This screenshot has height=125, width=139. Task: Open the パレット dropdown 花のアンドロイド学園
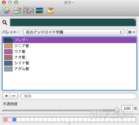73,32
